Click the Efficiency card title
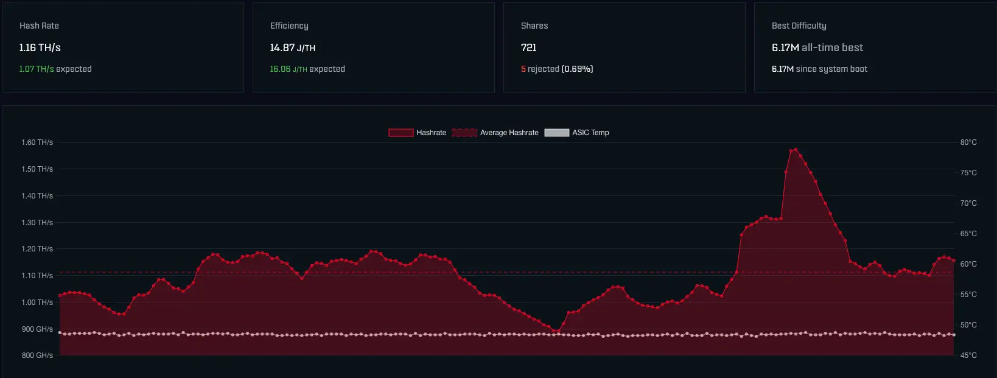Screen dimensions: 997x378 coord(289,26)
